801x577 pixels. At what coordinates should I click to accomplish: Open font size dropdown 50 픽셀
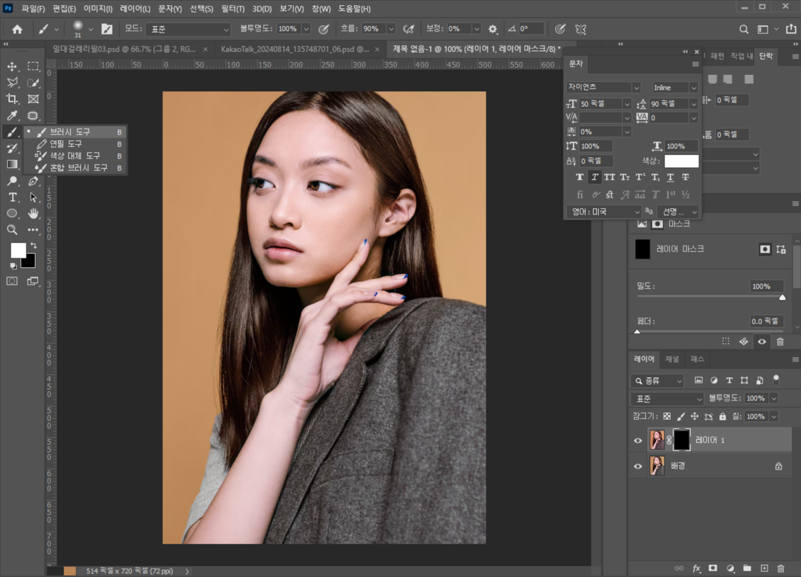[626, 104]
